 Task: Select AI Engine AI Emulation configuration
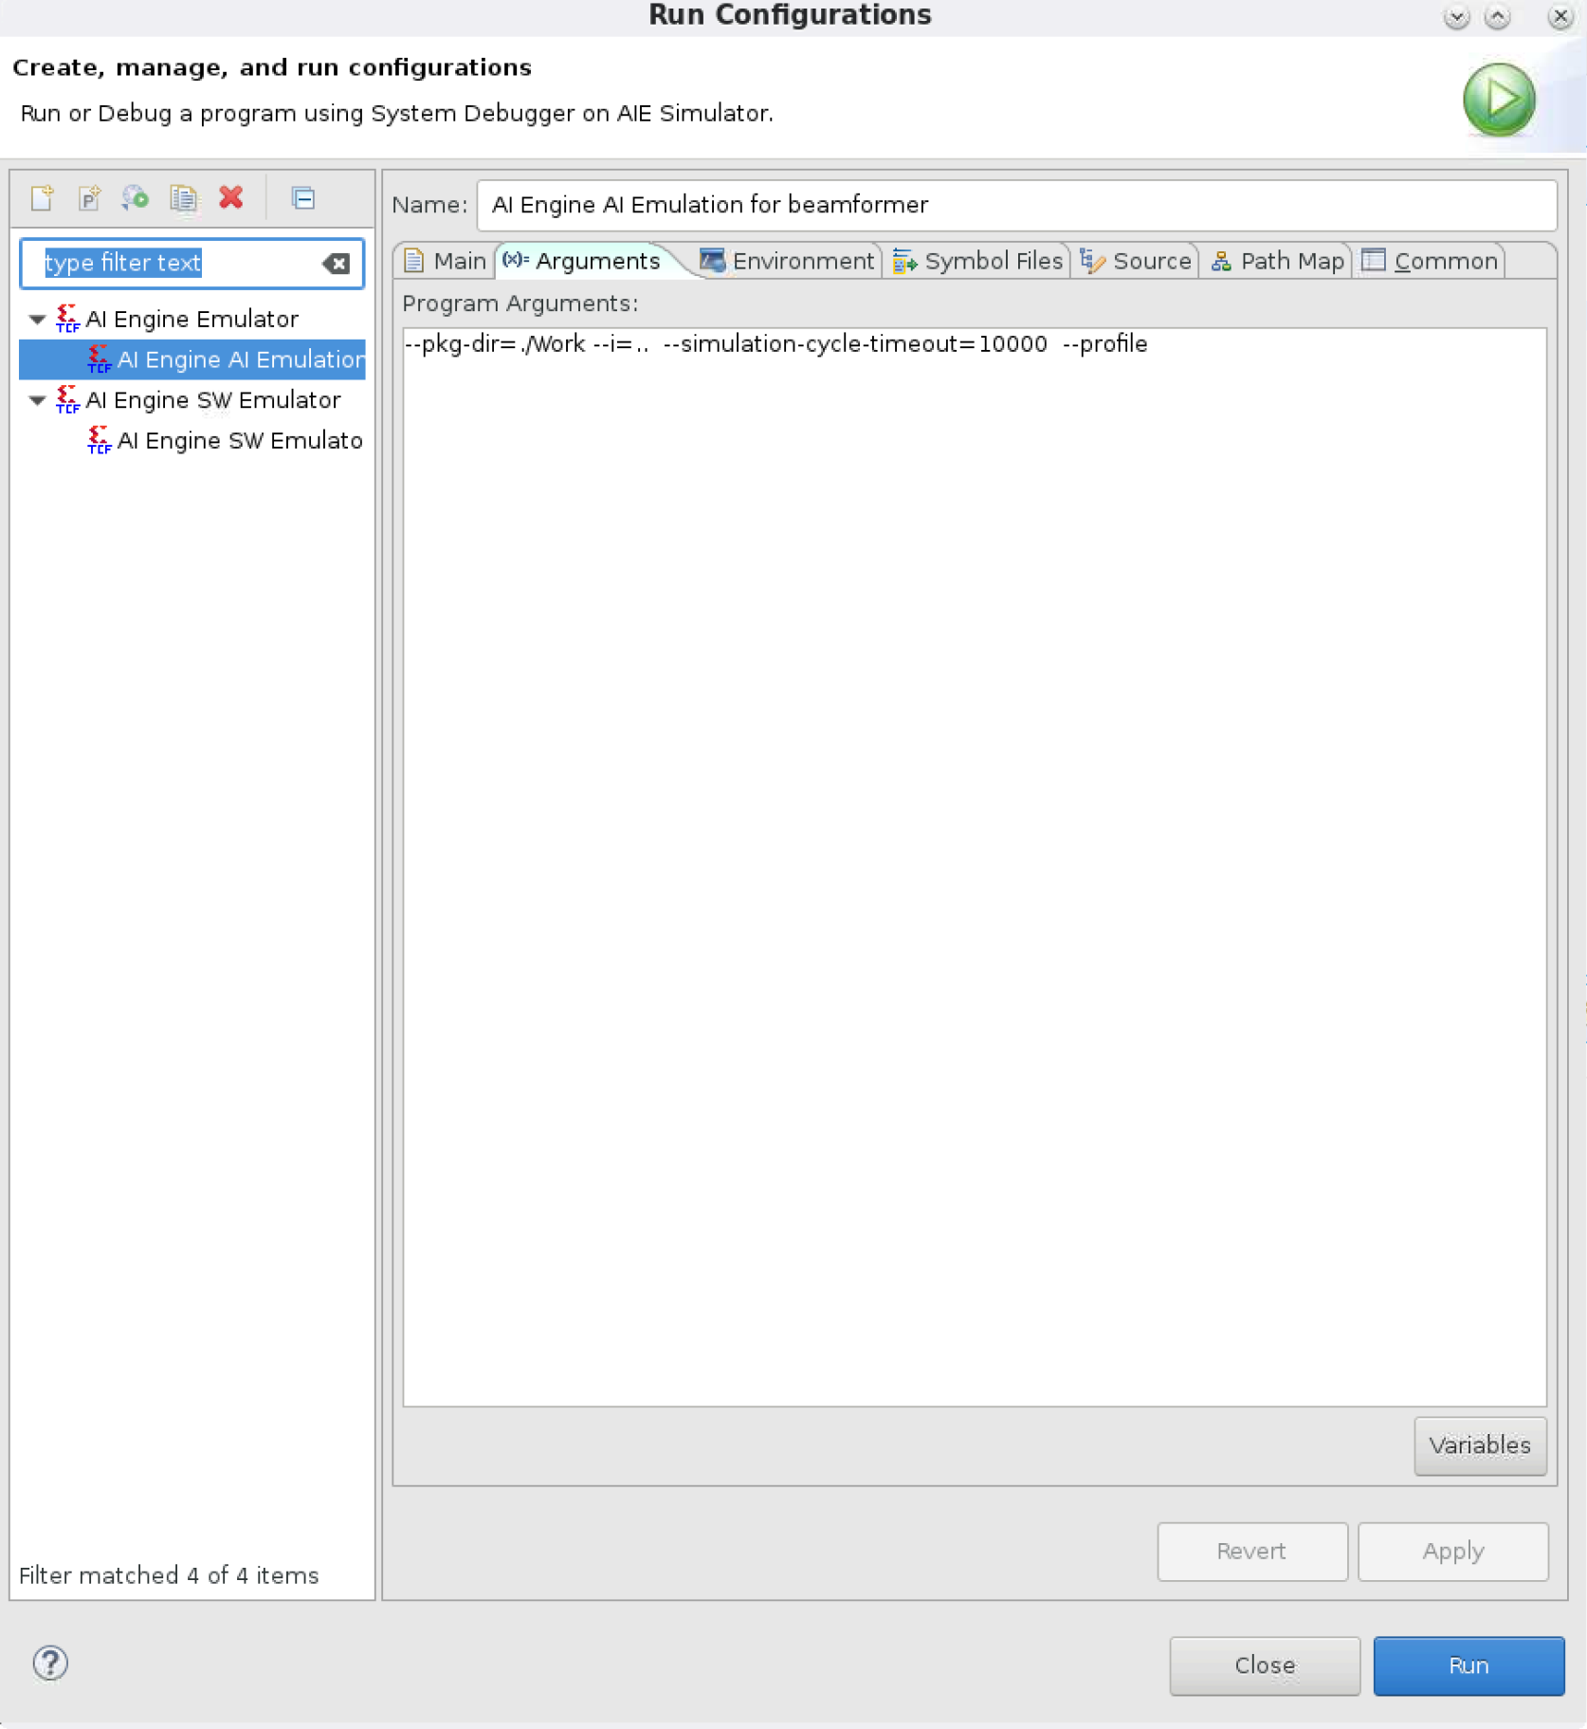tap(239, 360)
